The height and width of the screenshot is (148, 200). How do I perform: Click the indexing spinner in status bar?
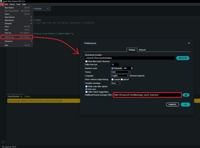pyautogui.click(x=3, y=146)
